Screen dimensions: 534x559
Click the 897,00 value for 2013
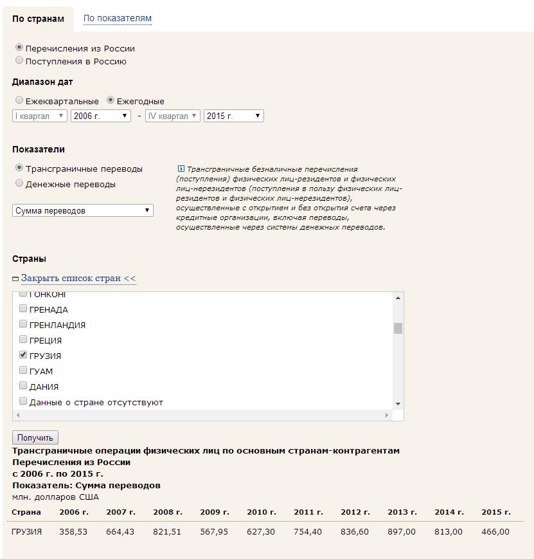click(x=402, y=531)
